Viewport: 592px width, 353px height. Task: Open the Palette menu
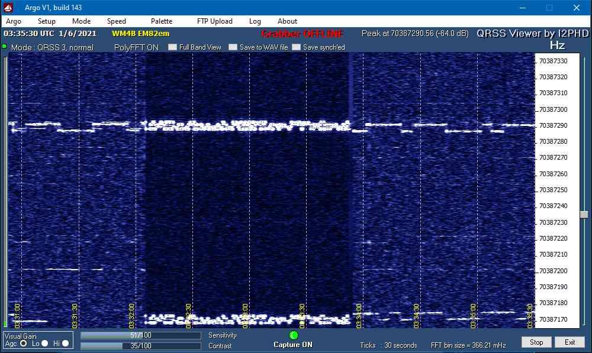(162, 21)
